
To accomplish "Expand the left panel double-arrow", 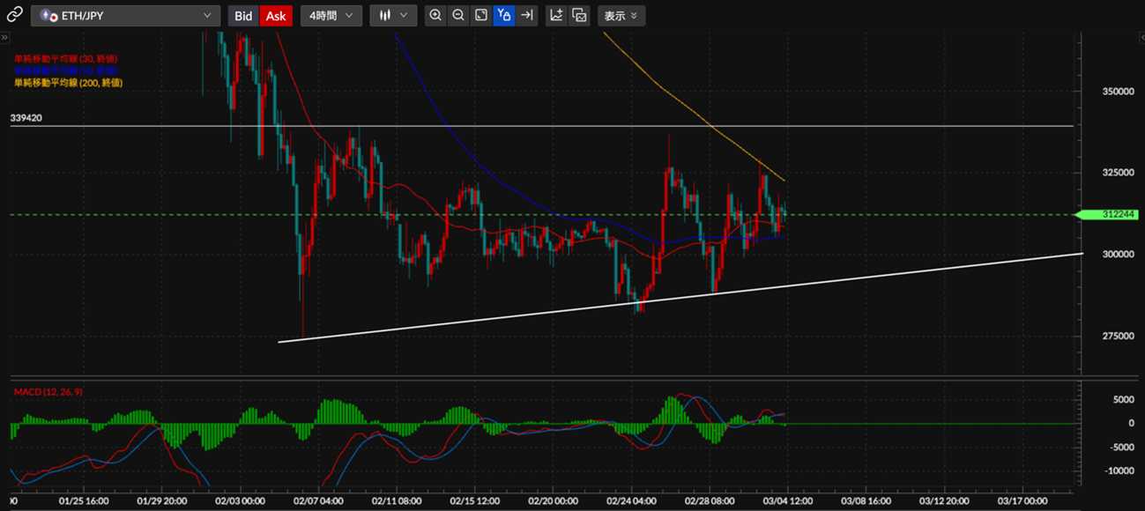I will [4, 38].
